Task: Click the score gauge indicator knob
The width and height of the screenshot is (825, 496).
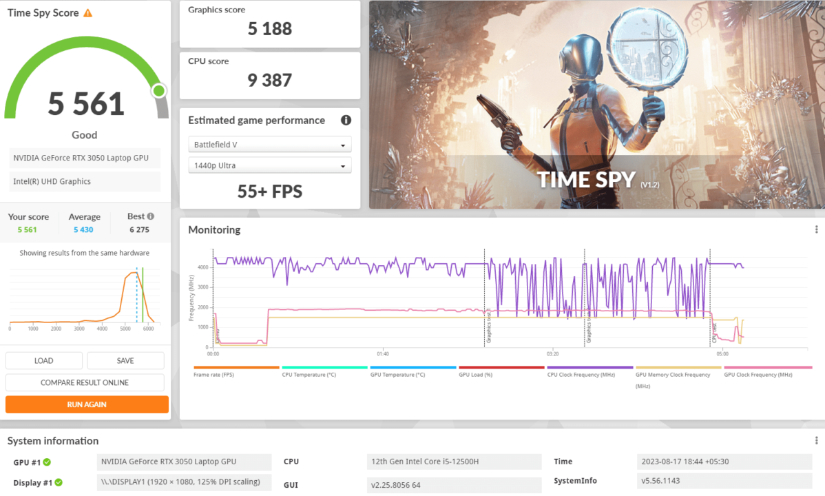Action: 158,90
